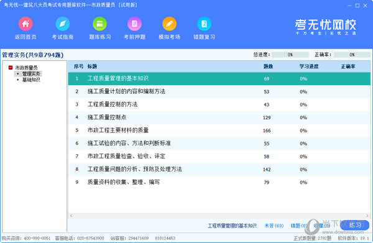
Task: Click the 客服电话 number in status bar
Action: coord(90,238)
